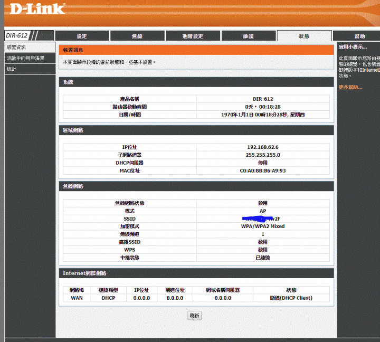Viewport: 380px width, 342px height.
Task: Go to the 維護 tab
Action: (x=249, y=36)
